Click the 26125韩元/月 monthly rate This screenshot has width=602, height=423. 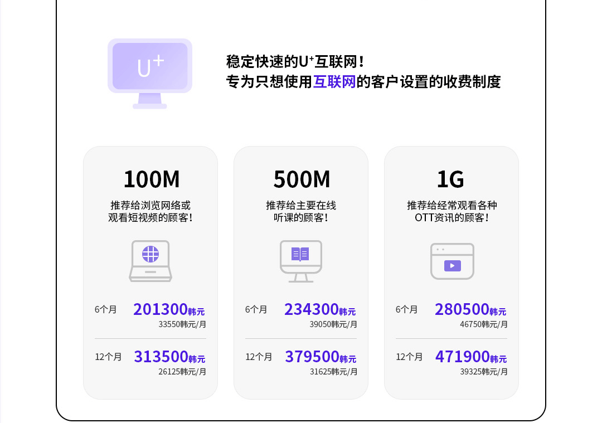(182, 372)
